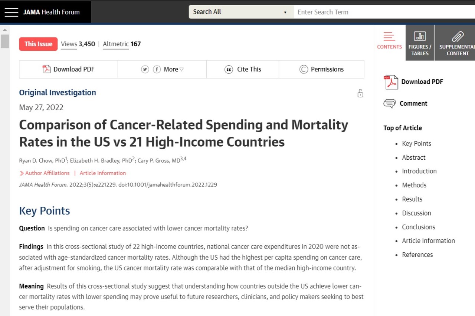Expand the More sharing options
This screenshot has height=316, width=475.
(x=174, y=69)
